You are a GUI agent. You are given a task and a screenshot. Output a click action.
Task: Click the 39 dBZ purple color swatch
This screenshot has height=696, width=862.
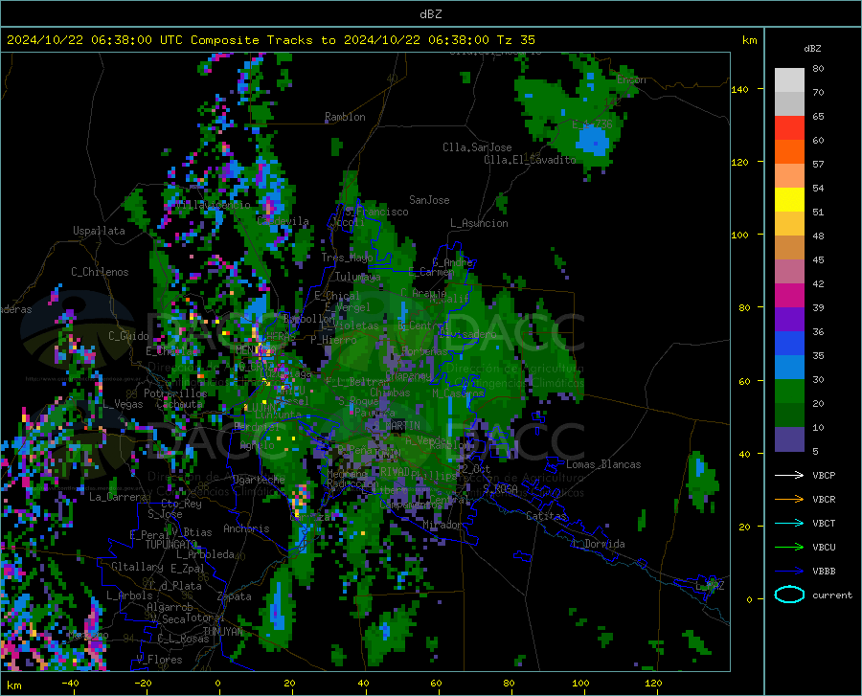tap(789, 320)
